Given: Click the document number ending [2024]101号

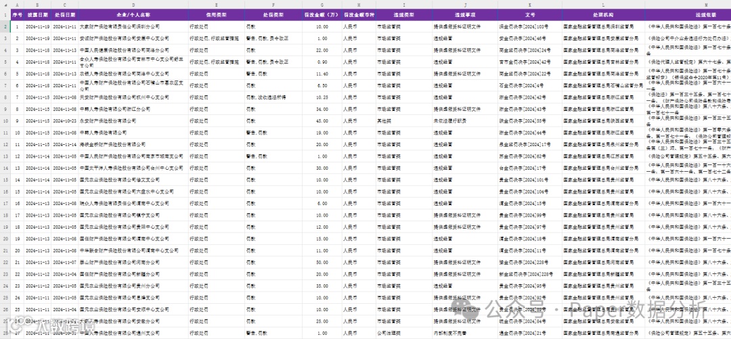Looking at the screenshot, I should tap(529, 179).
